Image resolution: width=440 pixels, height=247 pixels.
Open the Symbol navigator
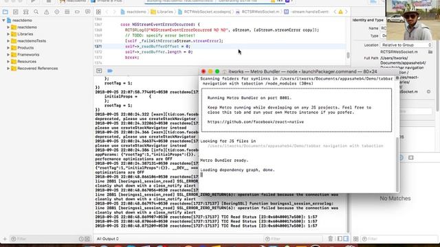26,12
